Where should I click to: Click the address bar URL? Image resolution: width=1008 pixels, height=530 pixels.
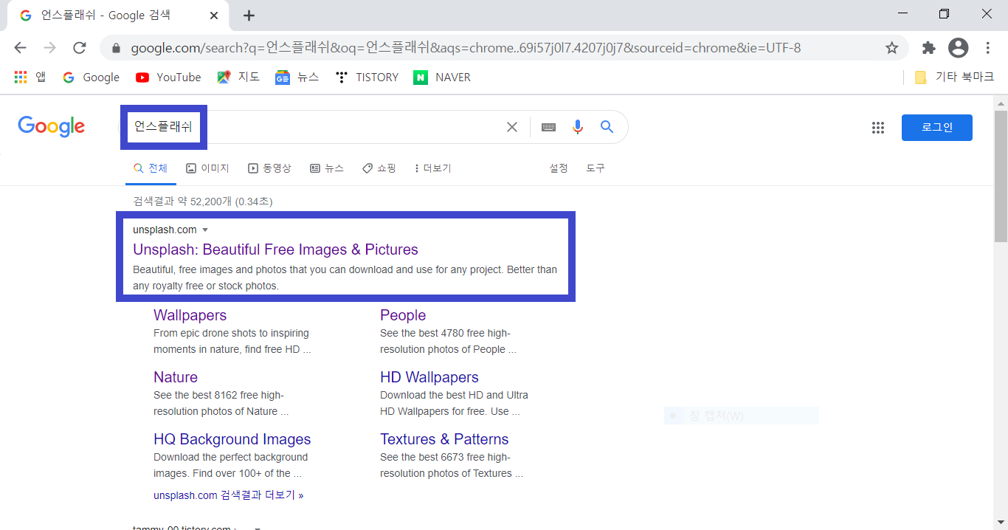[x=465, y=48]
